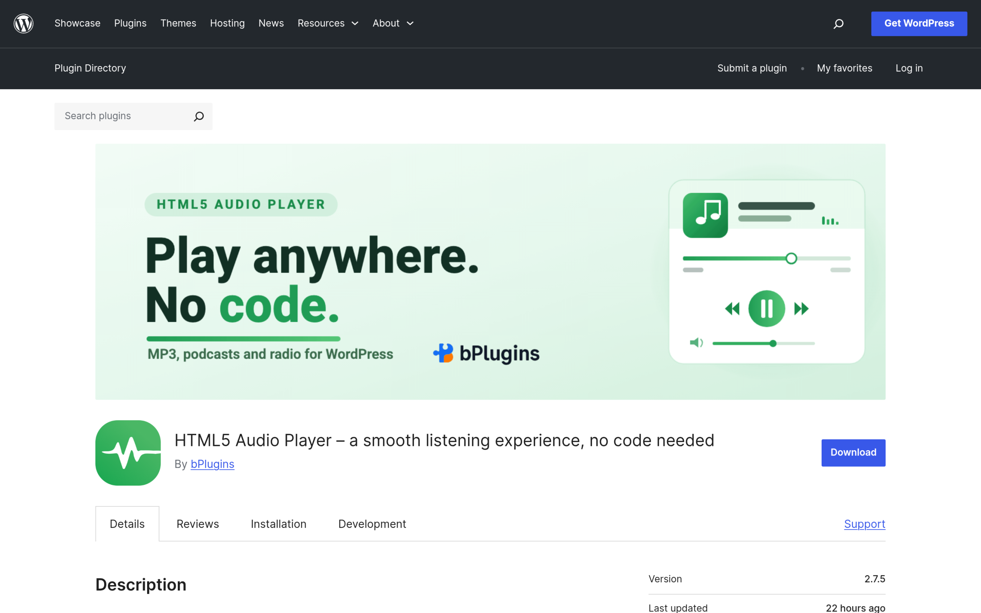This screenshot has height=613, width=981.
Task: Click the plugin search submit magnifier icon
Action: [x=198, y=116]
